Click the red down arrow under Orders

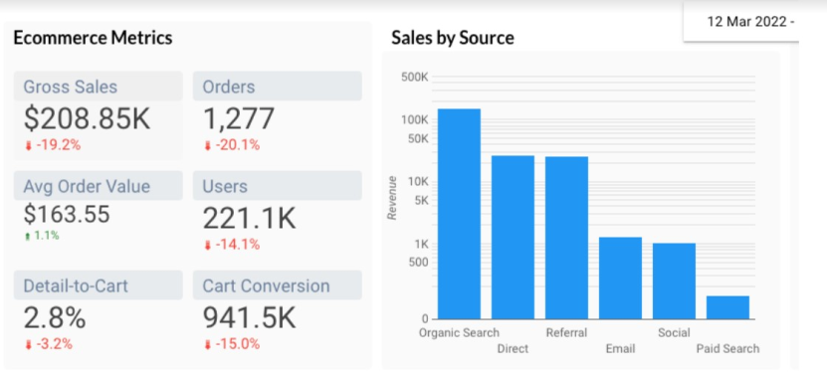207,146
